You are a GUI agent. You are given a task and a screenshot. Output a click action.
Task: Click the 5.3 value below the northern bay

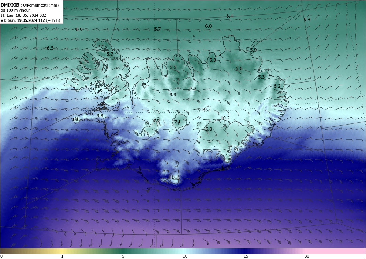[213, 60]
